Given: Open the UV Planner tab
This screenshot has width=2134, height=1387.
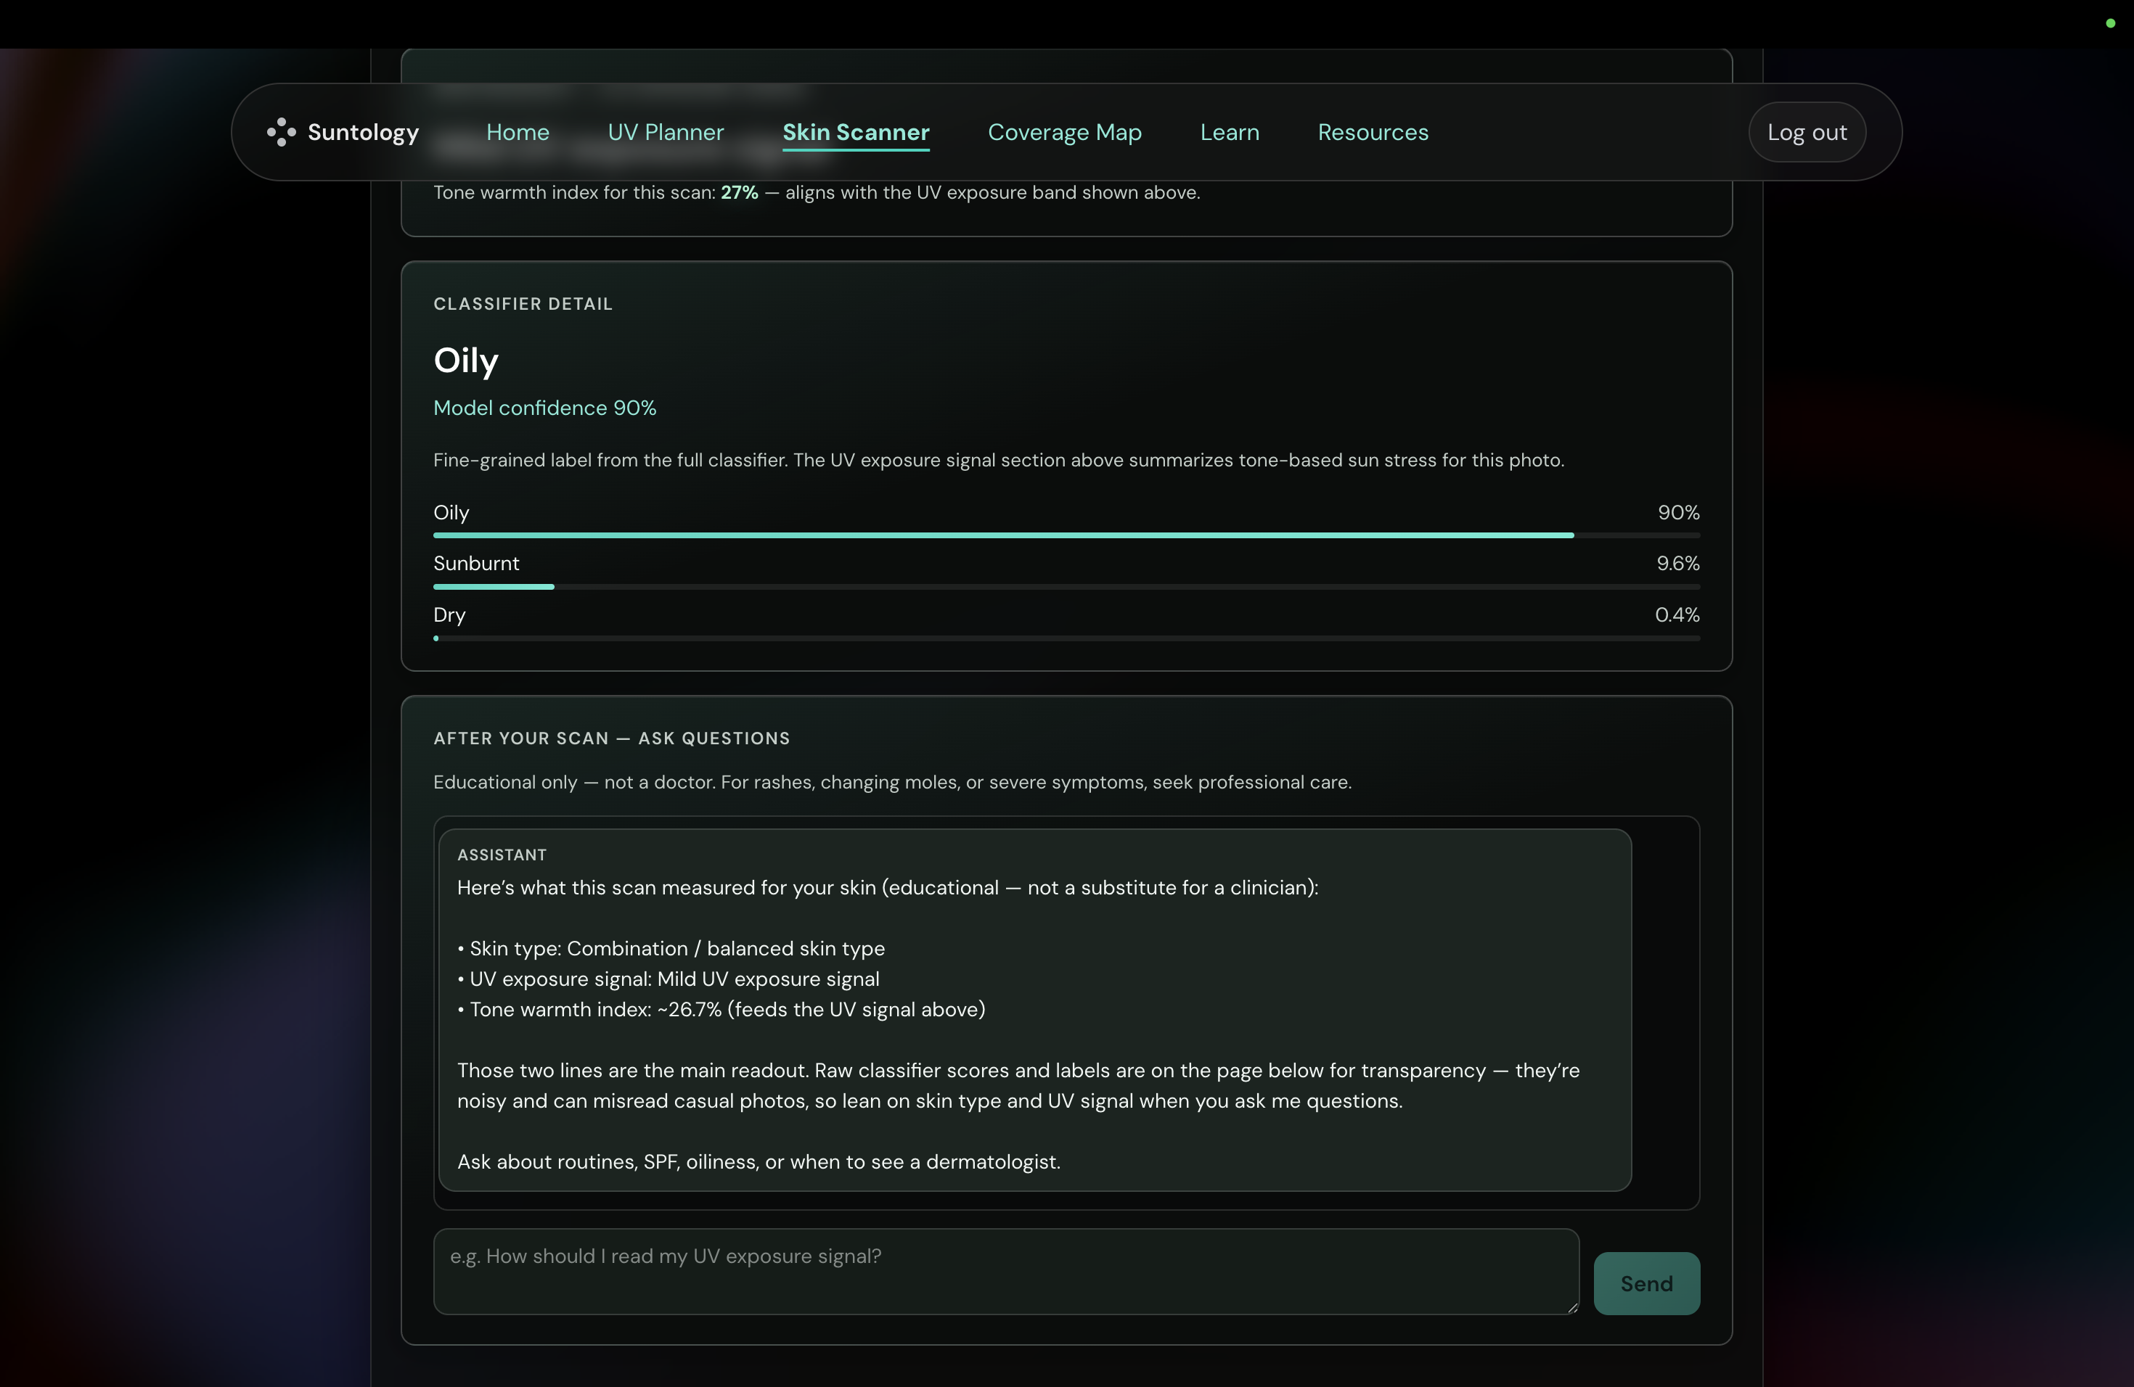Looking at the screenshot, I should tap(666, 132).
